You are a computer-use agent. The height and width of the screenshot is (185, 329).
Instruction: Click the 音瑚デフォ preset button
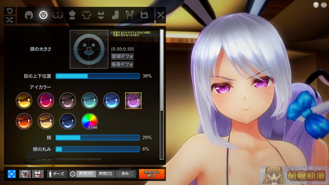click(122, 56)
